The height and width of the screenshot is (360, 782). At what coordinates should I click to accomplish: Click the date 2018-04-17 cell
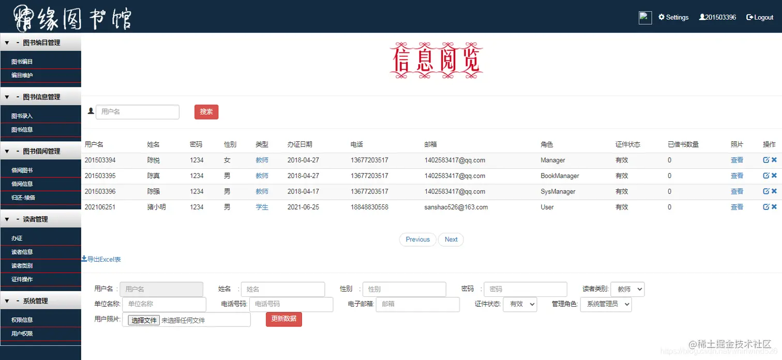[303, 191]
